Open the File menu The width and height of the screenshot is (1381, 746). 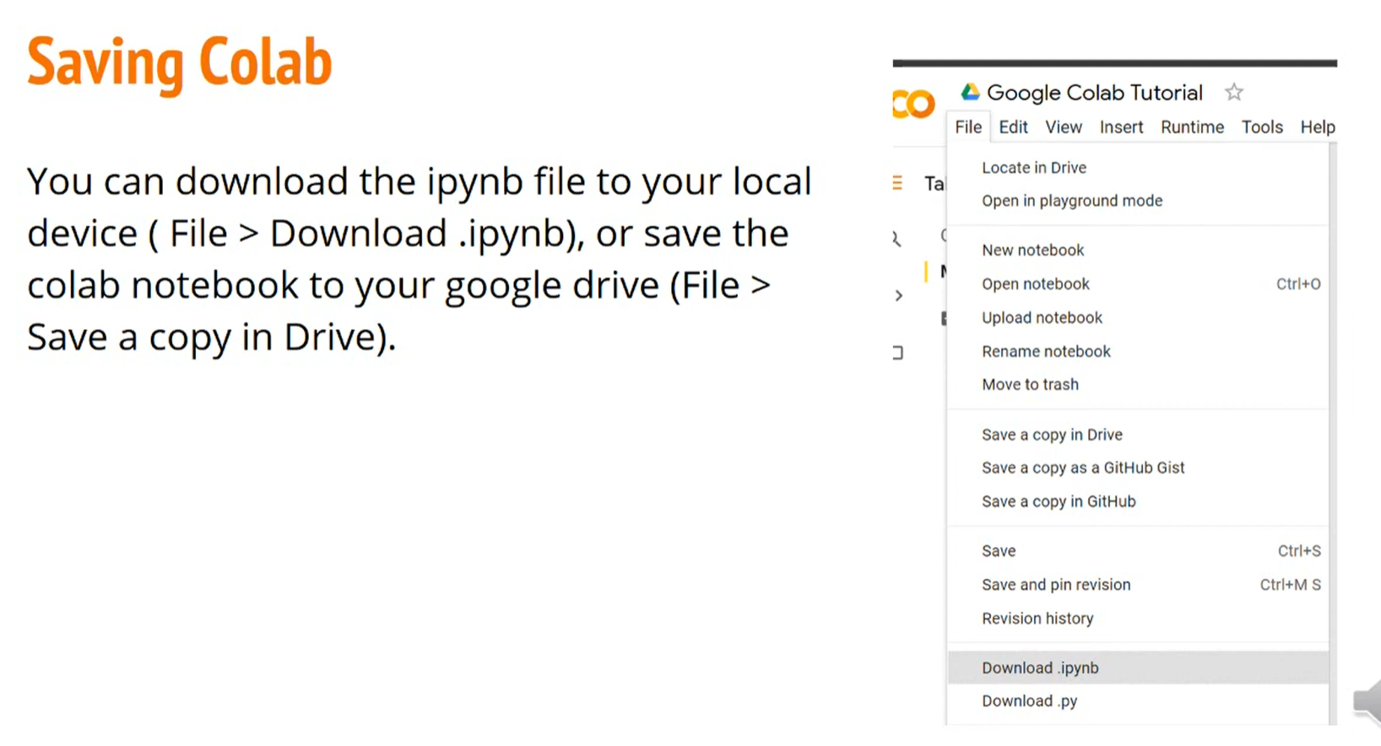click(967, 127)
